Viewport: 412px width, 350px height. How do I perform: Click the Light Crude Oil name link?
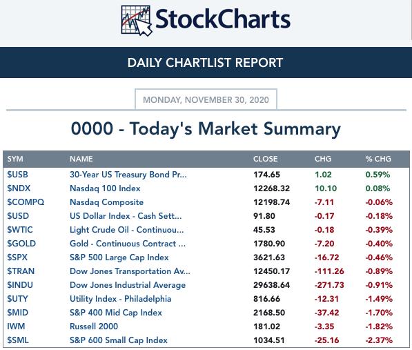(127, 230)
